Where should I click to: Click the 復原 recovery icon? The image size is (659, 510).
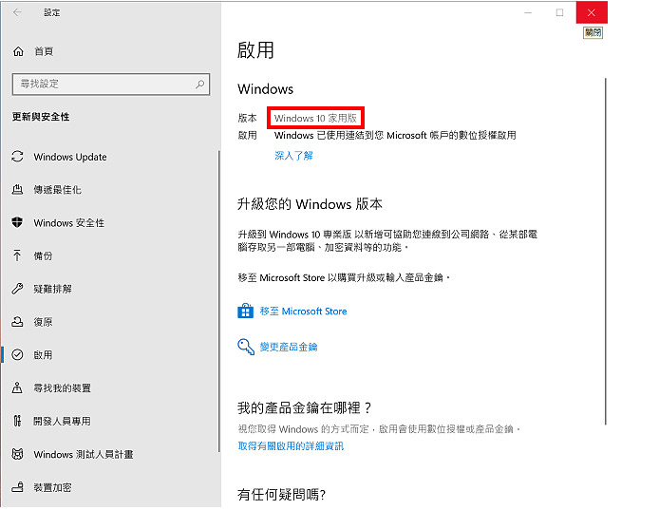click(17, 322)
